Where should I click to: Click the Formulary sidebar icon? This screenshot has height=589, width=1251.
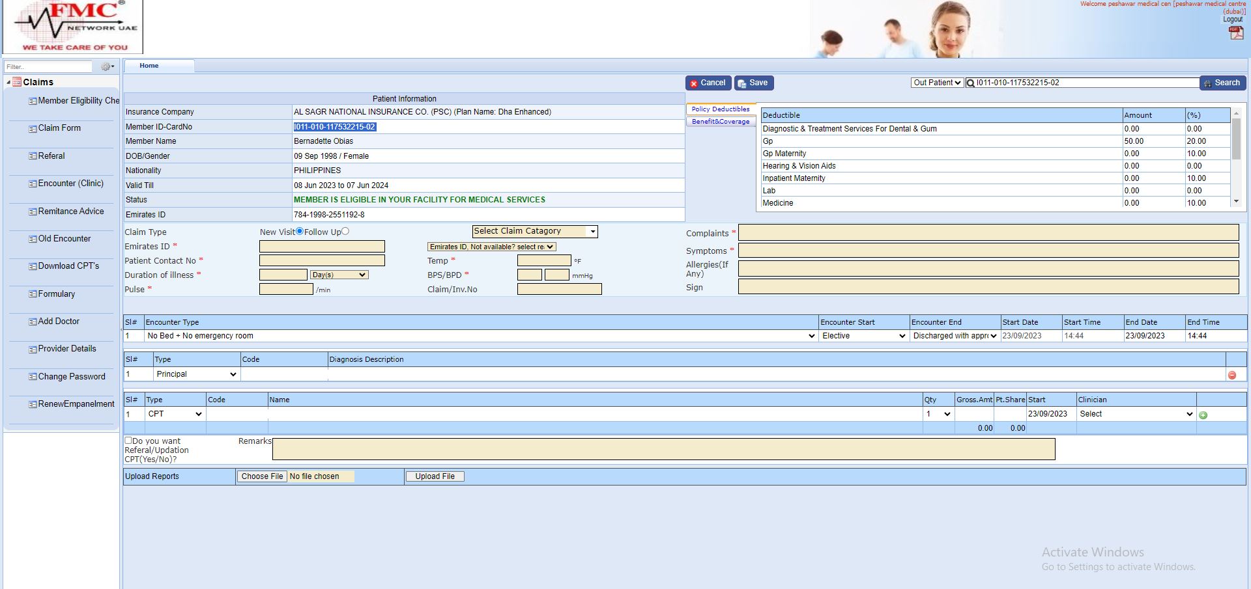(33, 294)
